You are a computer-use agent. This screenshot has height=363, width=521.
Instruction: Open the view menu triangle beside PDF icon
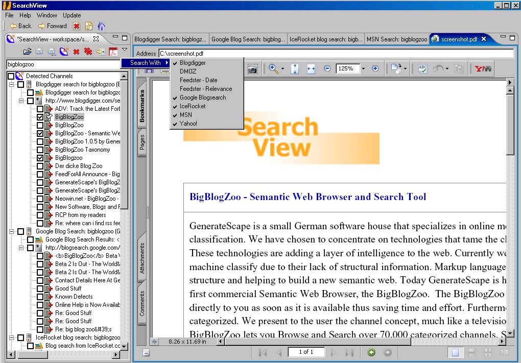tap(125, 50)
